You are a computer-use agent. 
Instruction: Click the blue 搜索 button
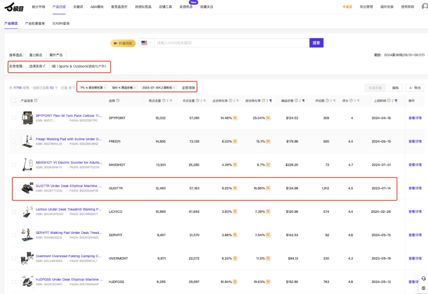pyautogui.click(x=316, y=43)
